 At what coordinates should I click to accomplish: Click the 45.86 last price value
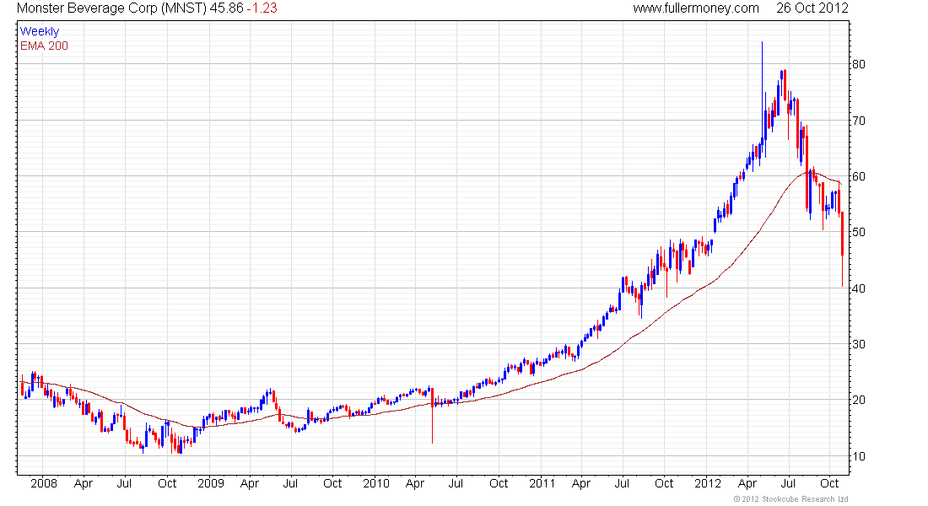[226, 8]
